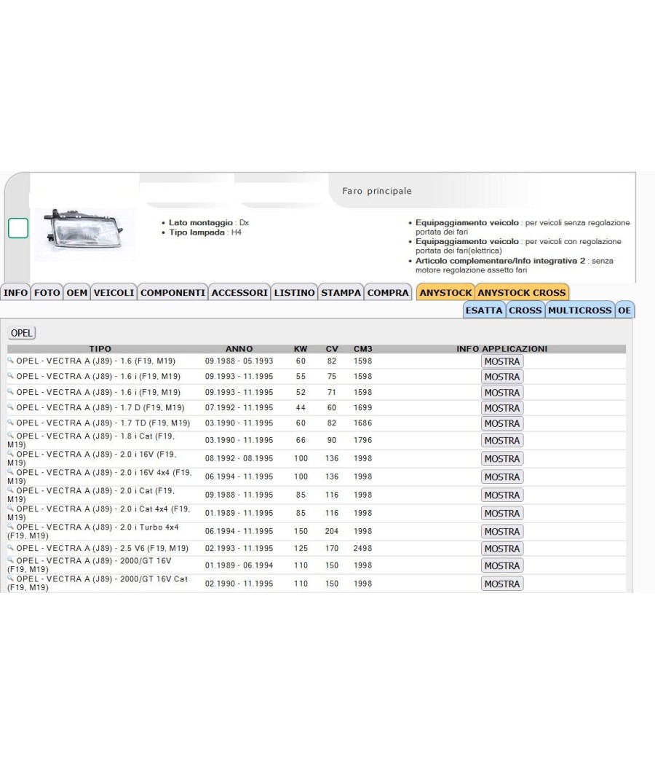Click MOSTRA for 2.0 i Cat 09.1988 row
The width and height of the screenshot is (655, 765).
[x=502, y=495]
